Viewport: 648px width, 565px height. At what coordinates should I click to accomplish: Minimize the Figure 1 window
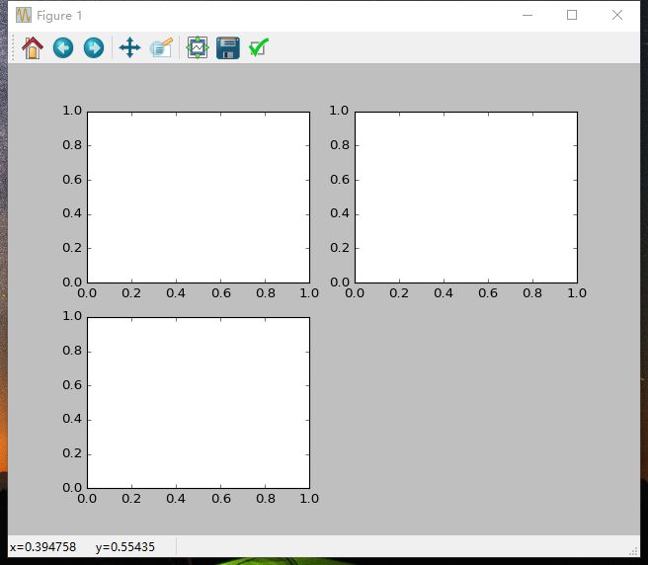click(527, 15)
